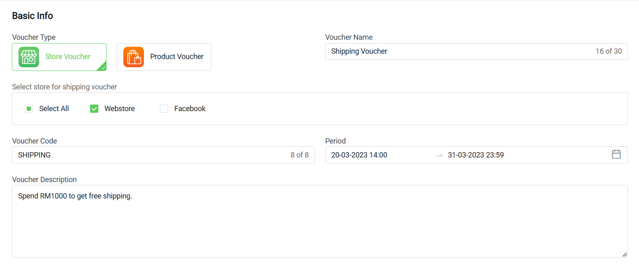The image size is (639, 276).
Task: Click the green corner checkmark on Store Voucher
Action: click(103, 67)
